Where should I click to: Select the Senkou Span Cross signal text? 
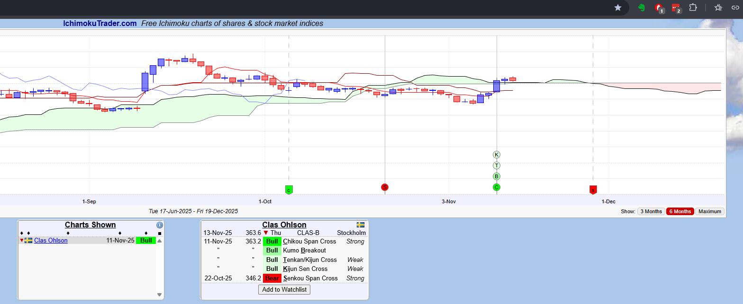[x=310, y=278]
